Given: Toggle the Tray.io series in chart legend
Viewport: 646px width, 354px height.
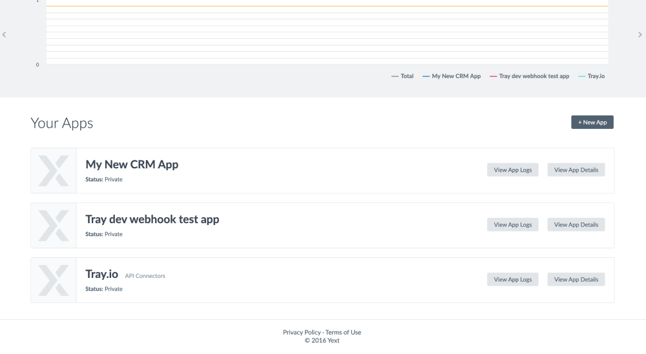Looking at the screenshot, I should 591,76.
